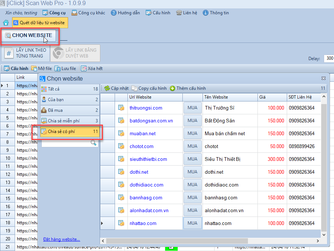Open the sieuthithietbi.com link
The height and width of the screenshot is (251, 334).
148,159
